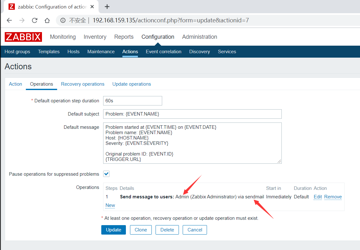Click the Default message textarea resize handle
This screenshot has height=250, width=360.
pos(279,161)
